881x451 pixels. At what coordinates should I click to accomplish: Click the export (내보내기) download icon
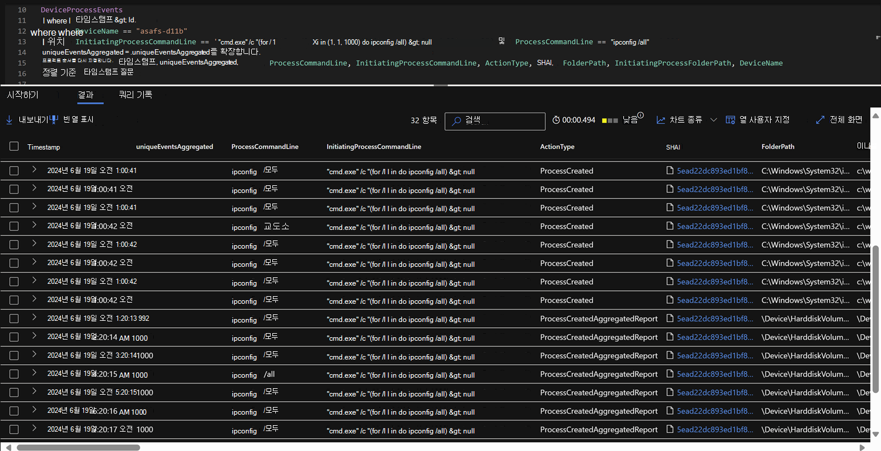point(9,120)
